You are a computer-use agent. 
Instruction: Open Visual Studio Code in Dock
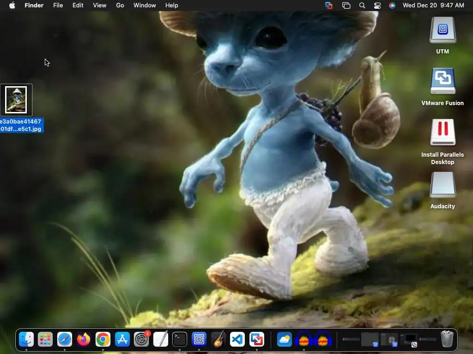(x=237, y=339)
